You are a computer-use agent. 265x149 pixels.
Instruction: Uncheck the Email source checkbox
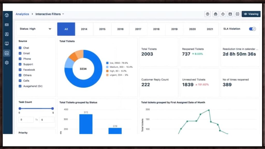[20, 53]
